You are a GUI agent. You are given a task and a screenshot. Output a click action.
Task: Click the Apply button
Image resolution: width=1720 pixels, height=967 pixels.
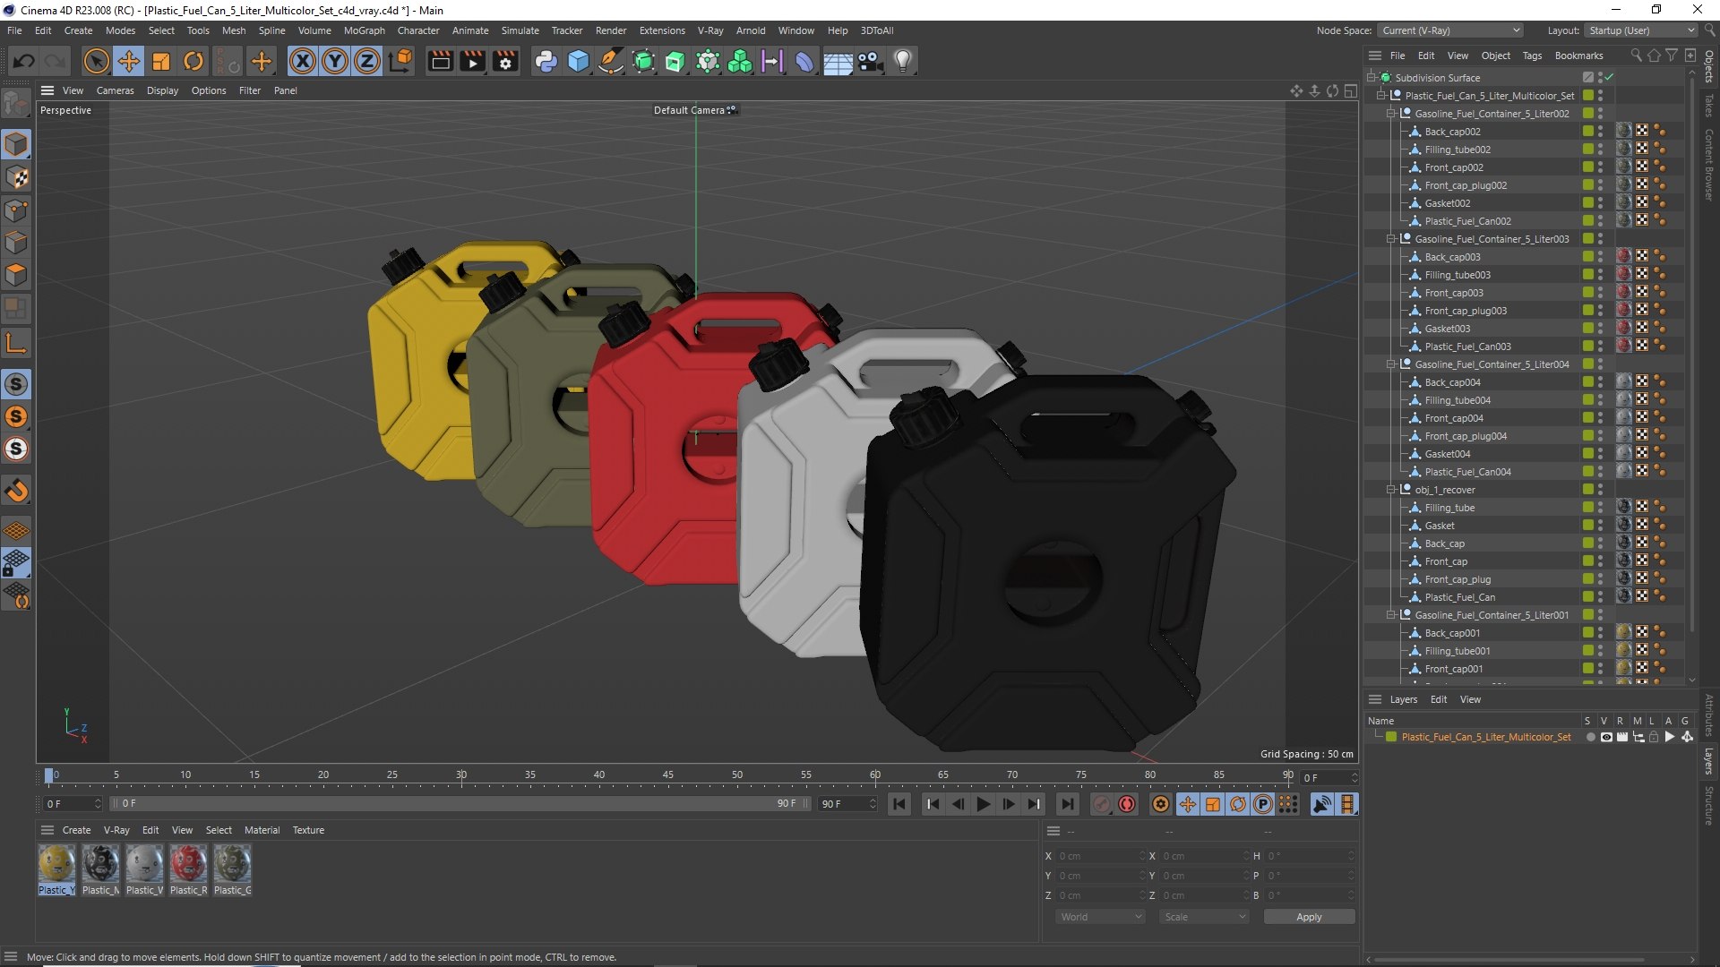(x=1309, y=917)
